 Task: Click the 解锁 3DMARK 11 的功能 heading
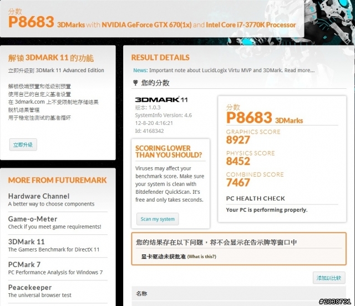pos(51,58)
